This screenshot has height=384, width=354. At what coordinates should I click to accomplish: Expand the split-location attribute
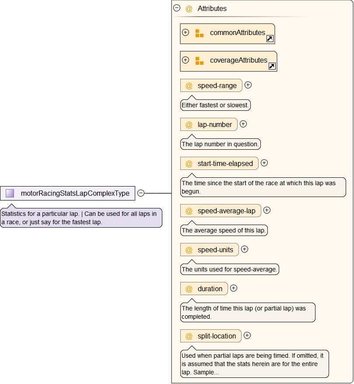247,335
